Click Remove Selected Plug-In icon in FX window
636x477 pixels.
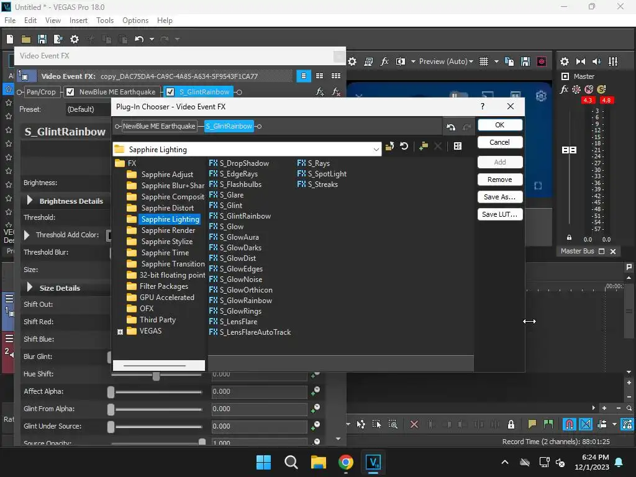[336, 92]
